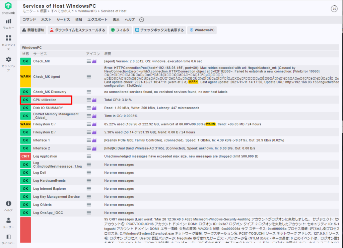Open action menu for DotNet Memory Management
The height and width of the screenshot is (248, 343).
pyautogui.click(x=88, y=116)
